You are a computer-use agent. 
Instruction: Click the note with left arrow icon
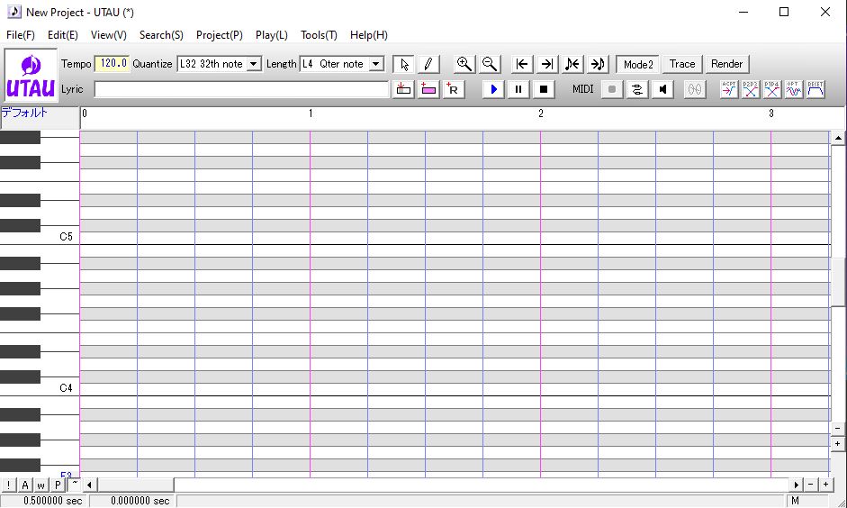tap(572, 64)
